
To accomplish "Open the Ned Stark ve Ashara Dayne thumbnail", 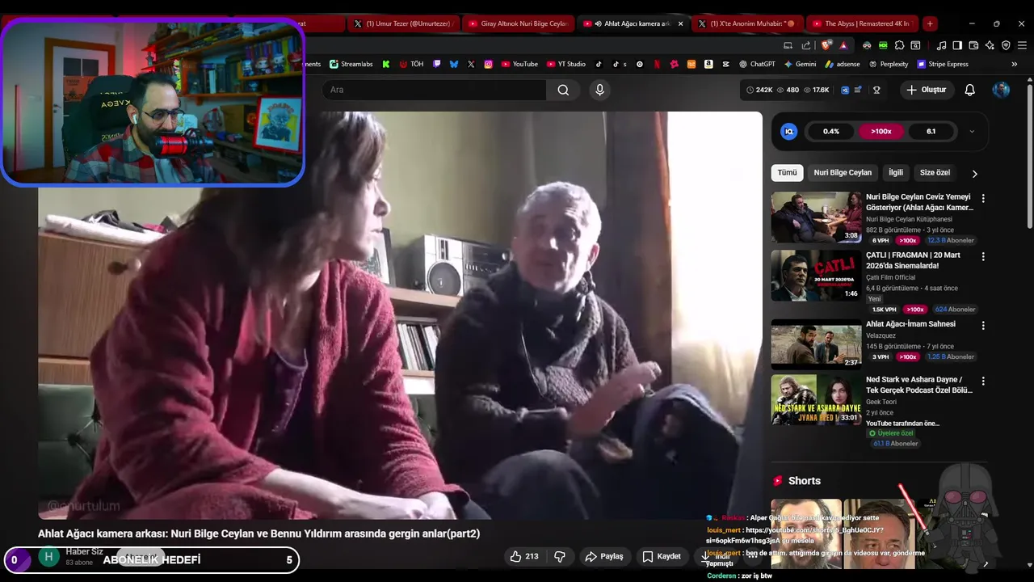I will [816, 399].
